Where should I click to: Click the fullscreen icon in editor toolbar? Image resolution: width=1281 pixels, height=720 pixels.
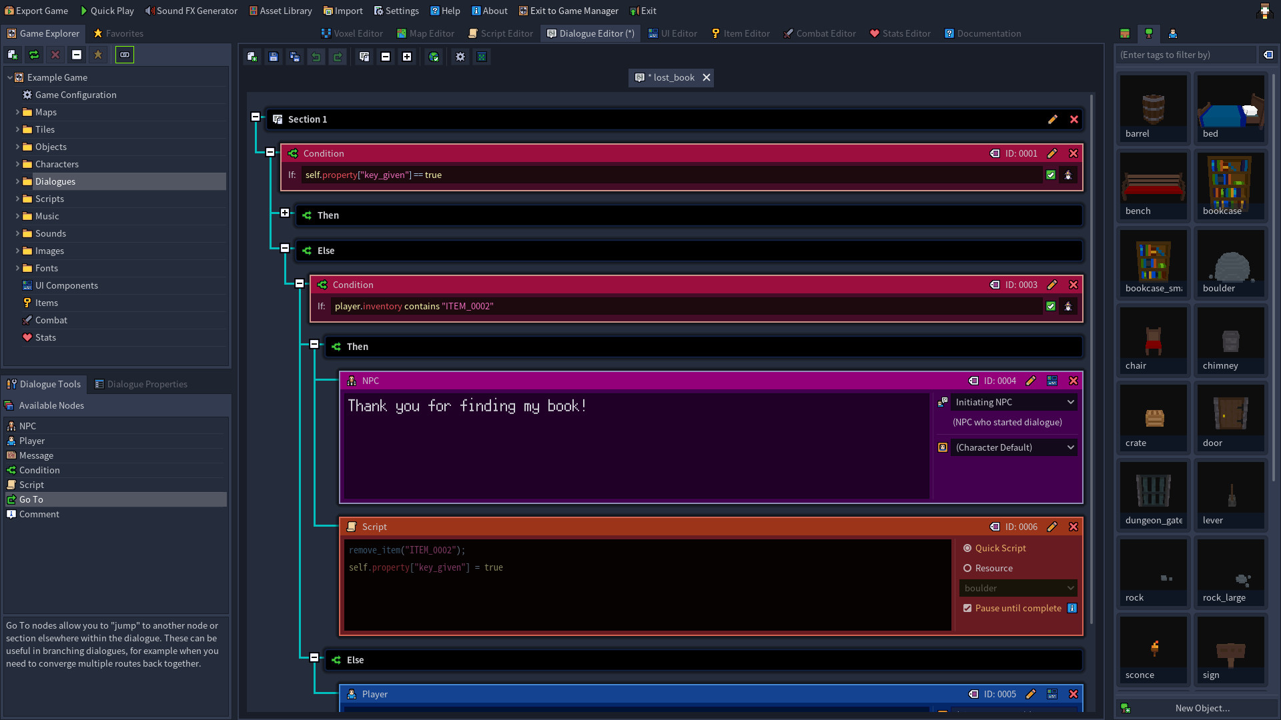(x=482, y=57)
